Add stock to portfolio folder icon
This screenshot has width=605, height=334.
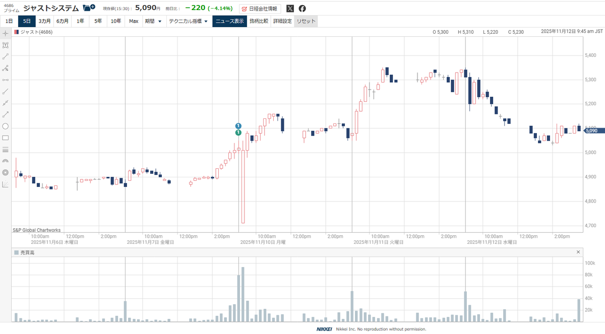[x=89, y=8]
